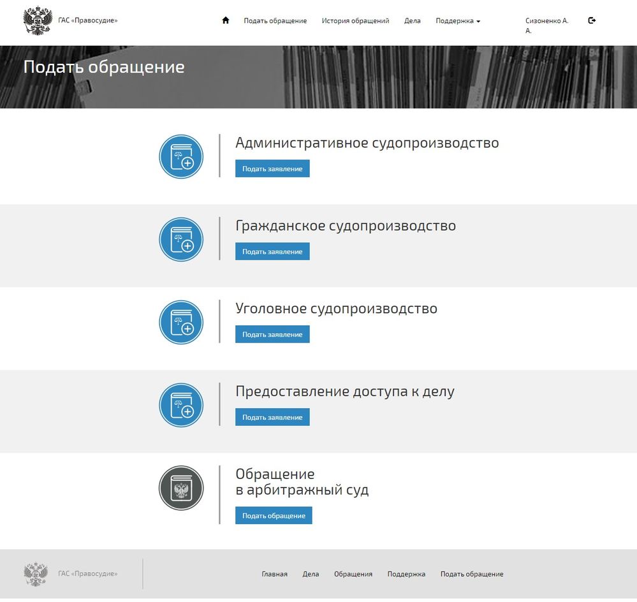Follow the footer Главная link
Viewport: 637px width, 602px height.
click(x=274, y=574)
